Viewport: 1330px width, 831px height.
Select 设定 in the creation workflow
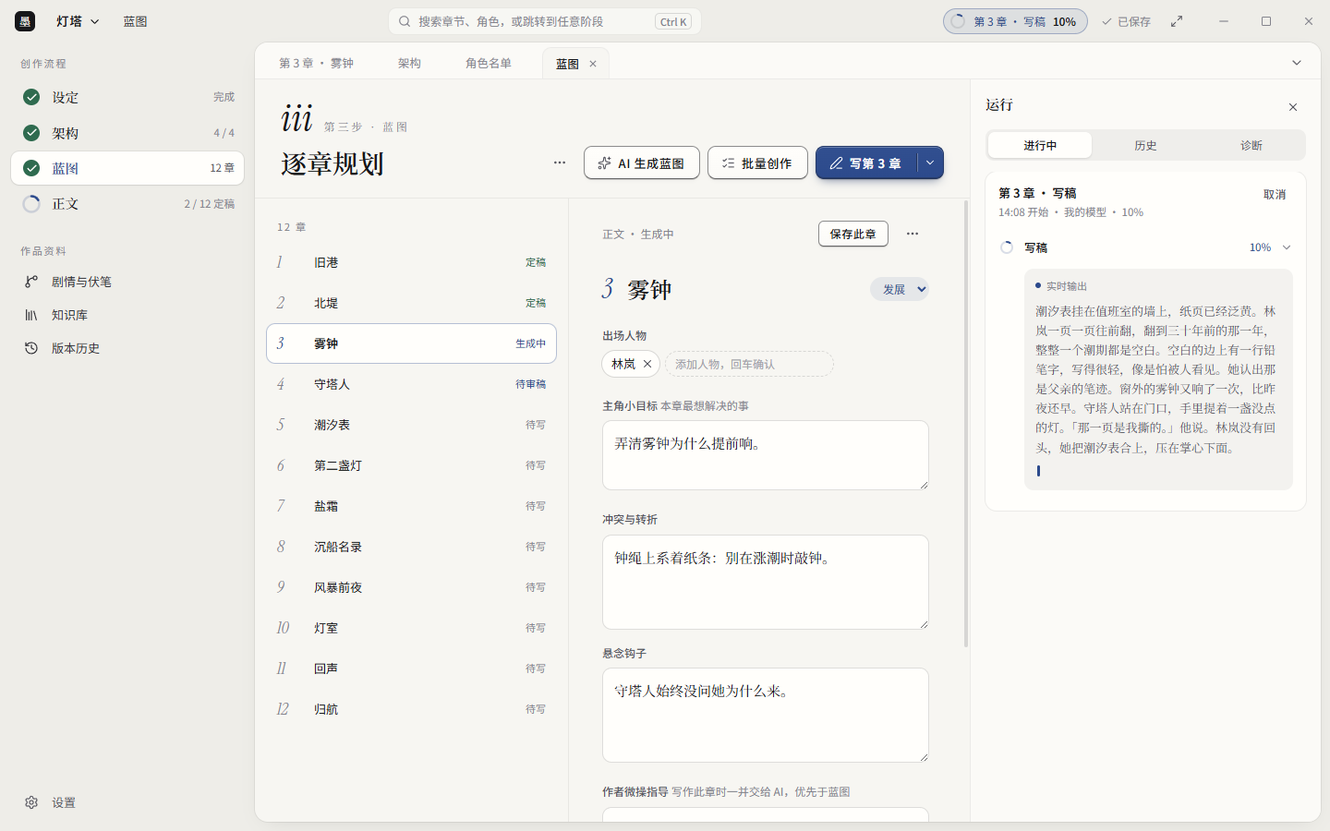[127, 97]
